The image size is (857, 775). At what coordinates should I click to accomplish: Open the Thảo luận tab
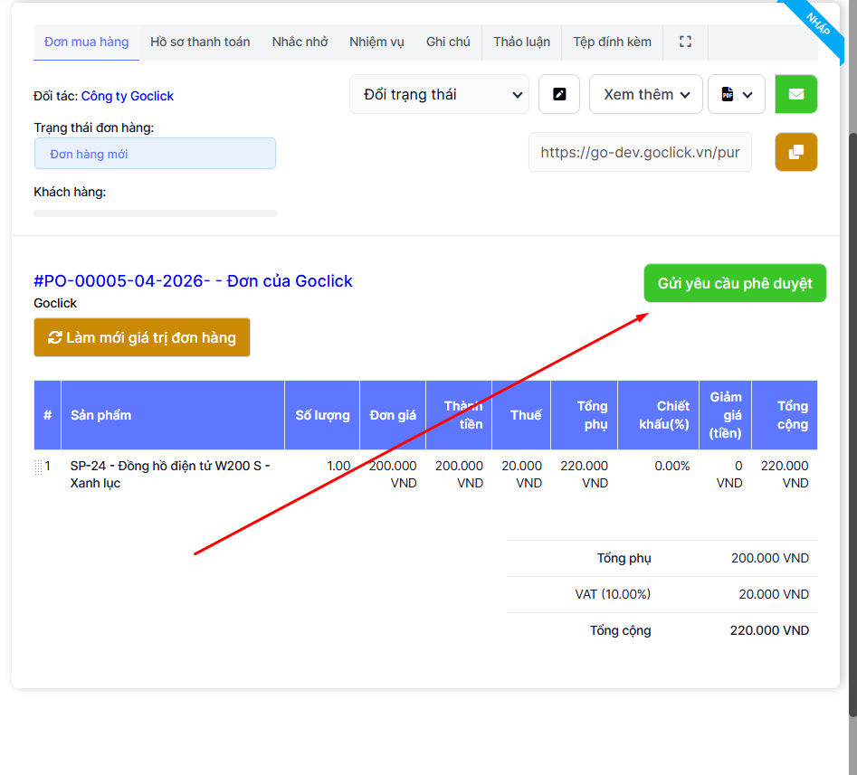[x=521, y=42]
